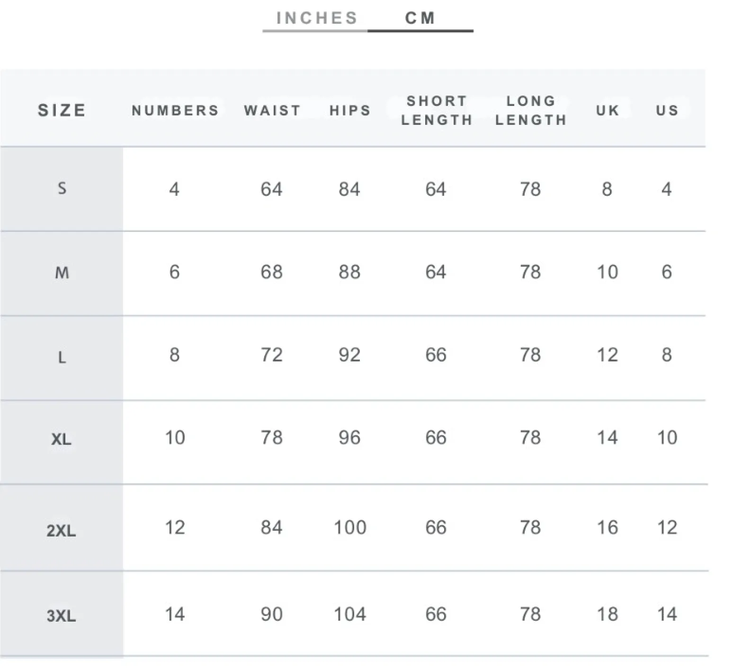Click the SHORT LENGTH column header
733x668 pixels.
tap(437, 110)
